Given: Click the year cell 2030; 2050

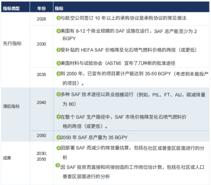Looking at the screenshot, I should [x=42, y=163].
